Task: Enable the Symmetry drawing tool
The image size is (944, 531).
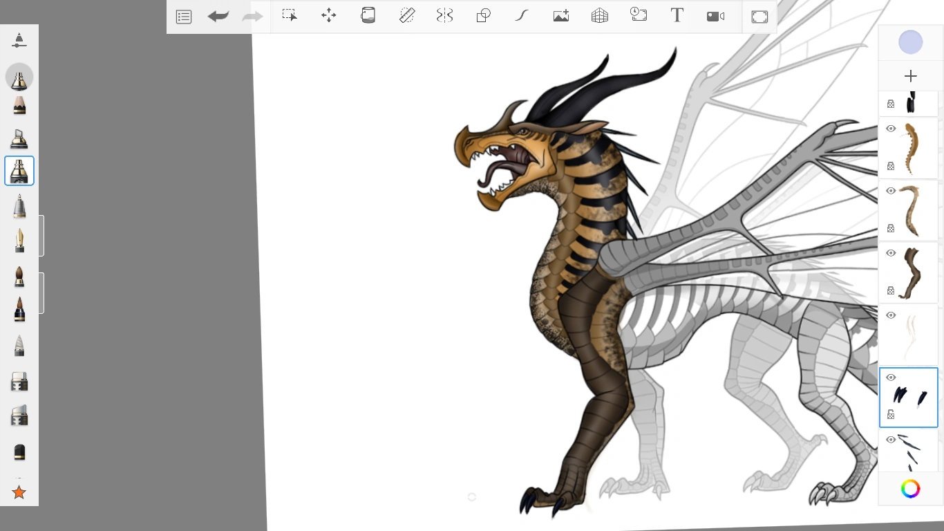Action: pyautogui.click(x=444, y=16)
